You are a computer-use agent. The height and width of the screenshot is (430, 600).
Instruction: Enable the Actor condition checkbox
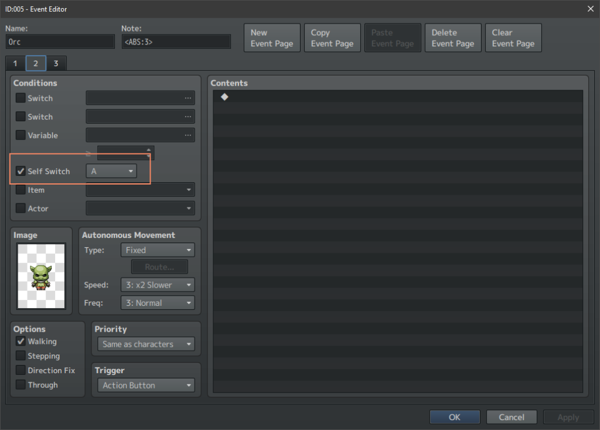pyautogui.click(x=21, y=208)
